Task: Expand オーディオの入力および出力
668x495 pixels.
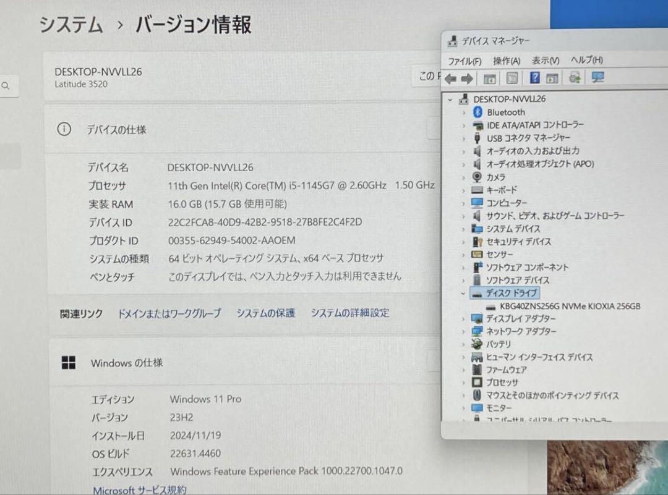Action: point(464,151)
